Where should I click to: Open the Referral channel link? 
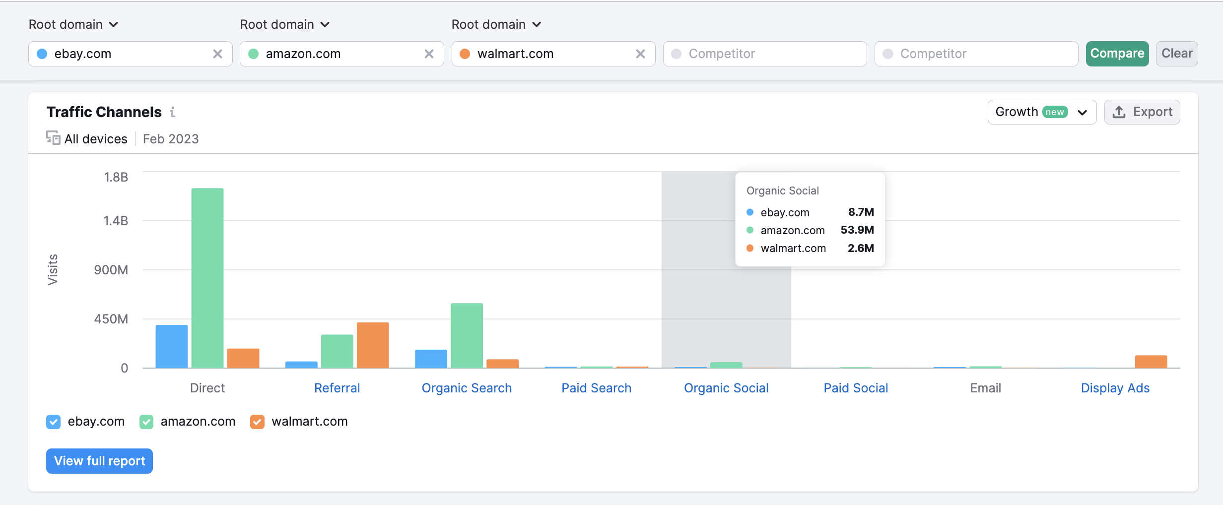(337, 388)
